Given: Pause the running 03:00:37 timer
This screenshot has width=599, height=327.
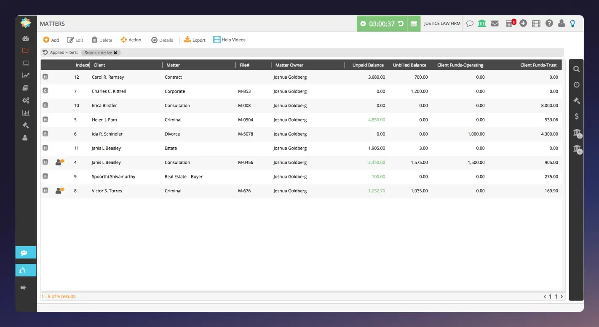Looking at the screenshot, I should tap(363, 24).
